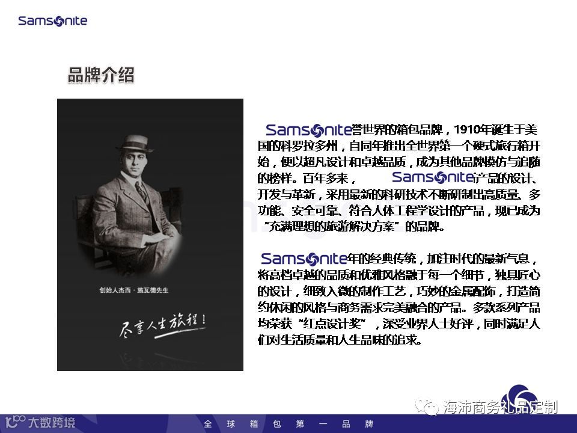Click the text "红点设计奖" in second paragraph
The height and width of the screenshot is (433, 577).
click(332, 324)
